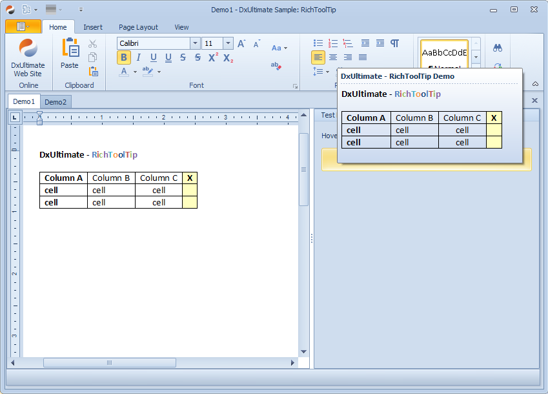The image size is (548, 394).
Task: Toggle Align Text Left
Action: [x=318, y=57]
